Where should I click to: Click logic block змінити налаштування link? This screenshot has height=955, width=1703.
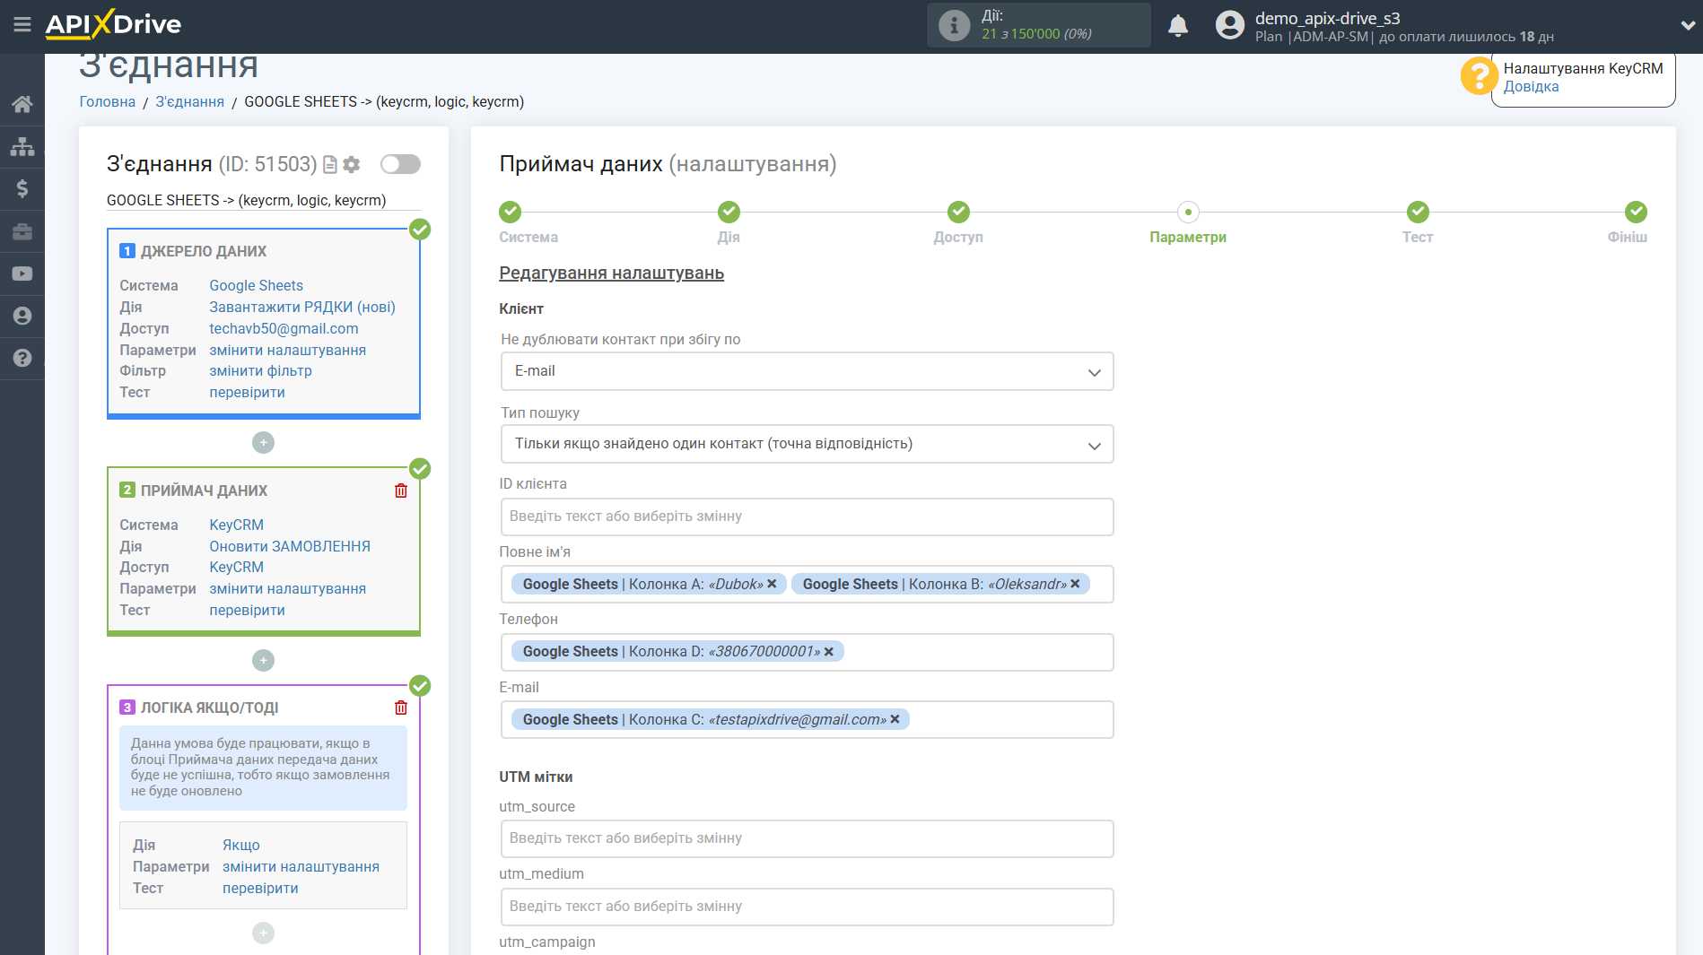301,866
